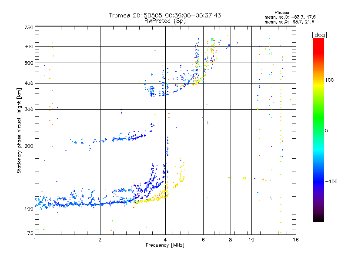This screenshot has width=348, height=261.
Task: Click the height axis tick '75'
Action: click(x=30, y=233)
